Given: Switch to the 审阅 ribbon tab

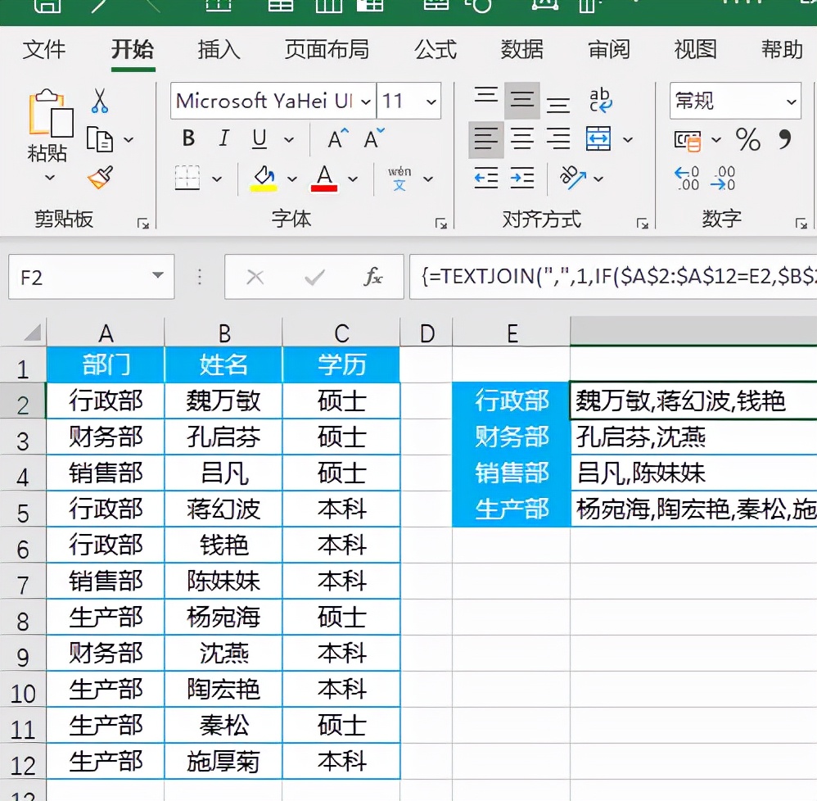Looking at the screenshot, I should pos(608,50).
